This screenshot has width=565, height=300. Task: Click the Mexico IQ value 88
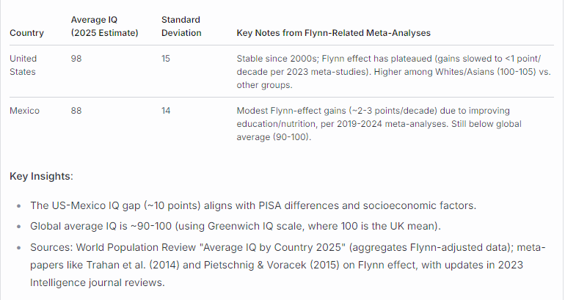pyautogui.click(x=76, y=111)
